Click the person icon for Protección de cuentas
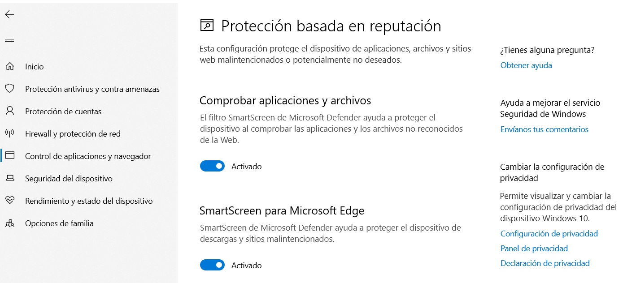The height and width of the screenshot is (283, 636). [x=10, y=111]
